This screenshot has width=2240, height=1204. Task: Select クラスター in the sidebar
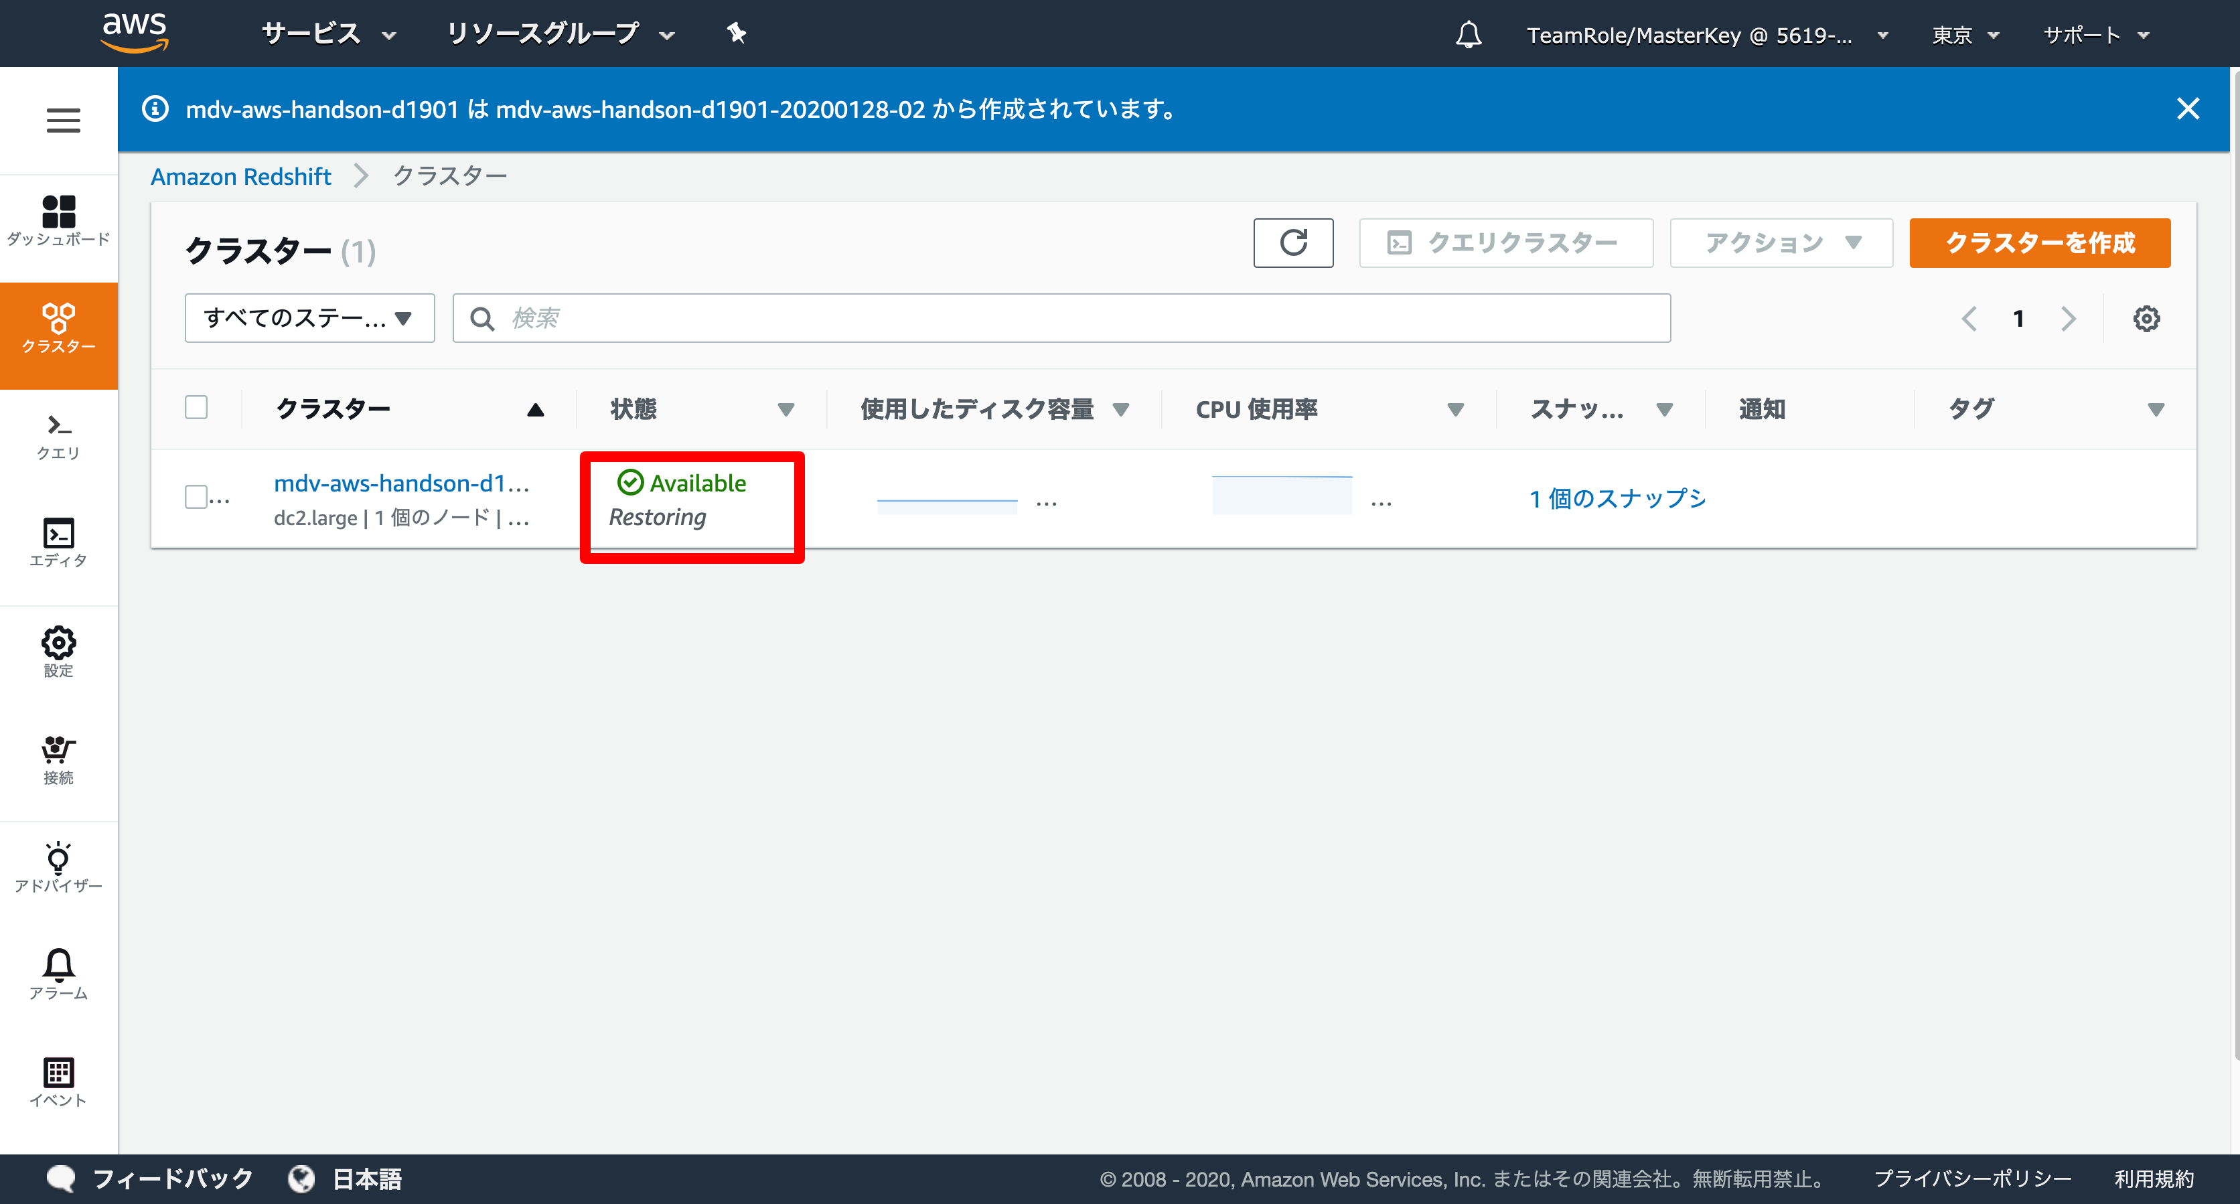(x=58, y=334)
